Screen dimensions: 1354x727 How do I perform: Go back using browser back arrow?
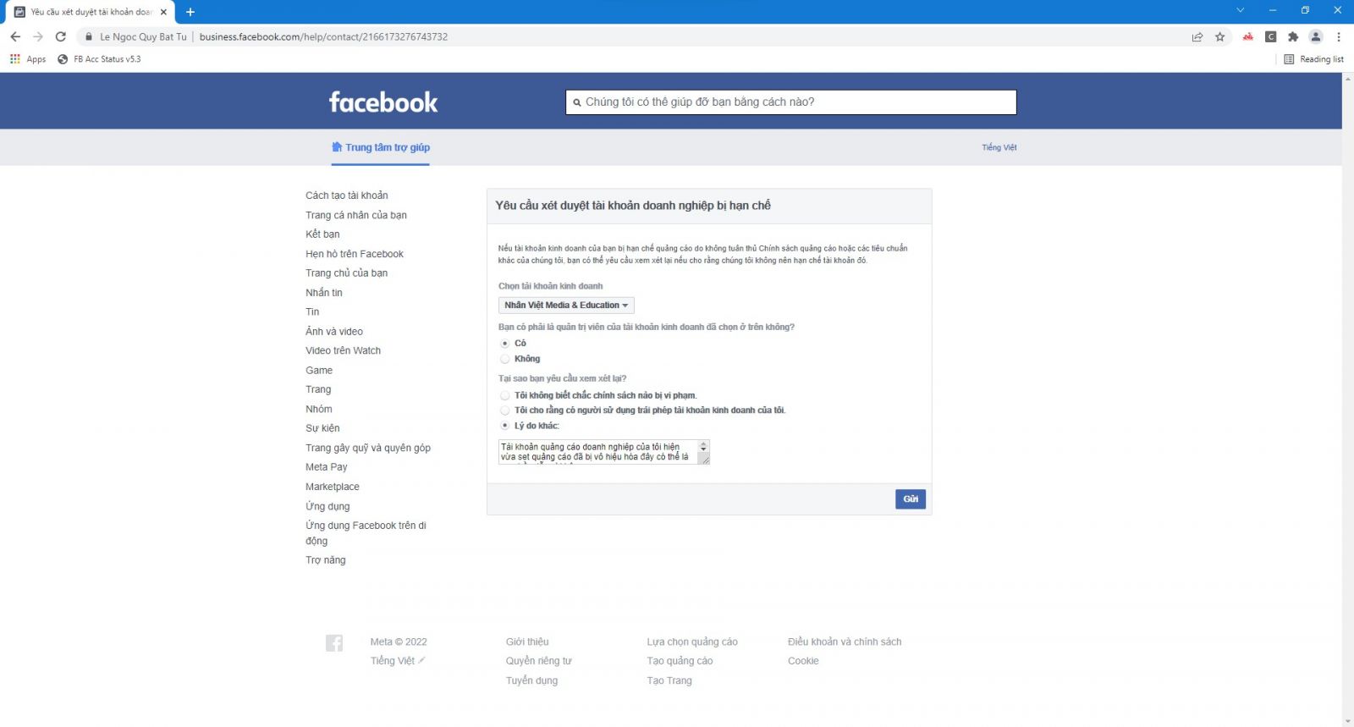point(15,36)
